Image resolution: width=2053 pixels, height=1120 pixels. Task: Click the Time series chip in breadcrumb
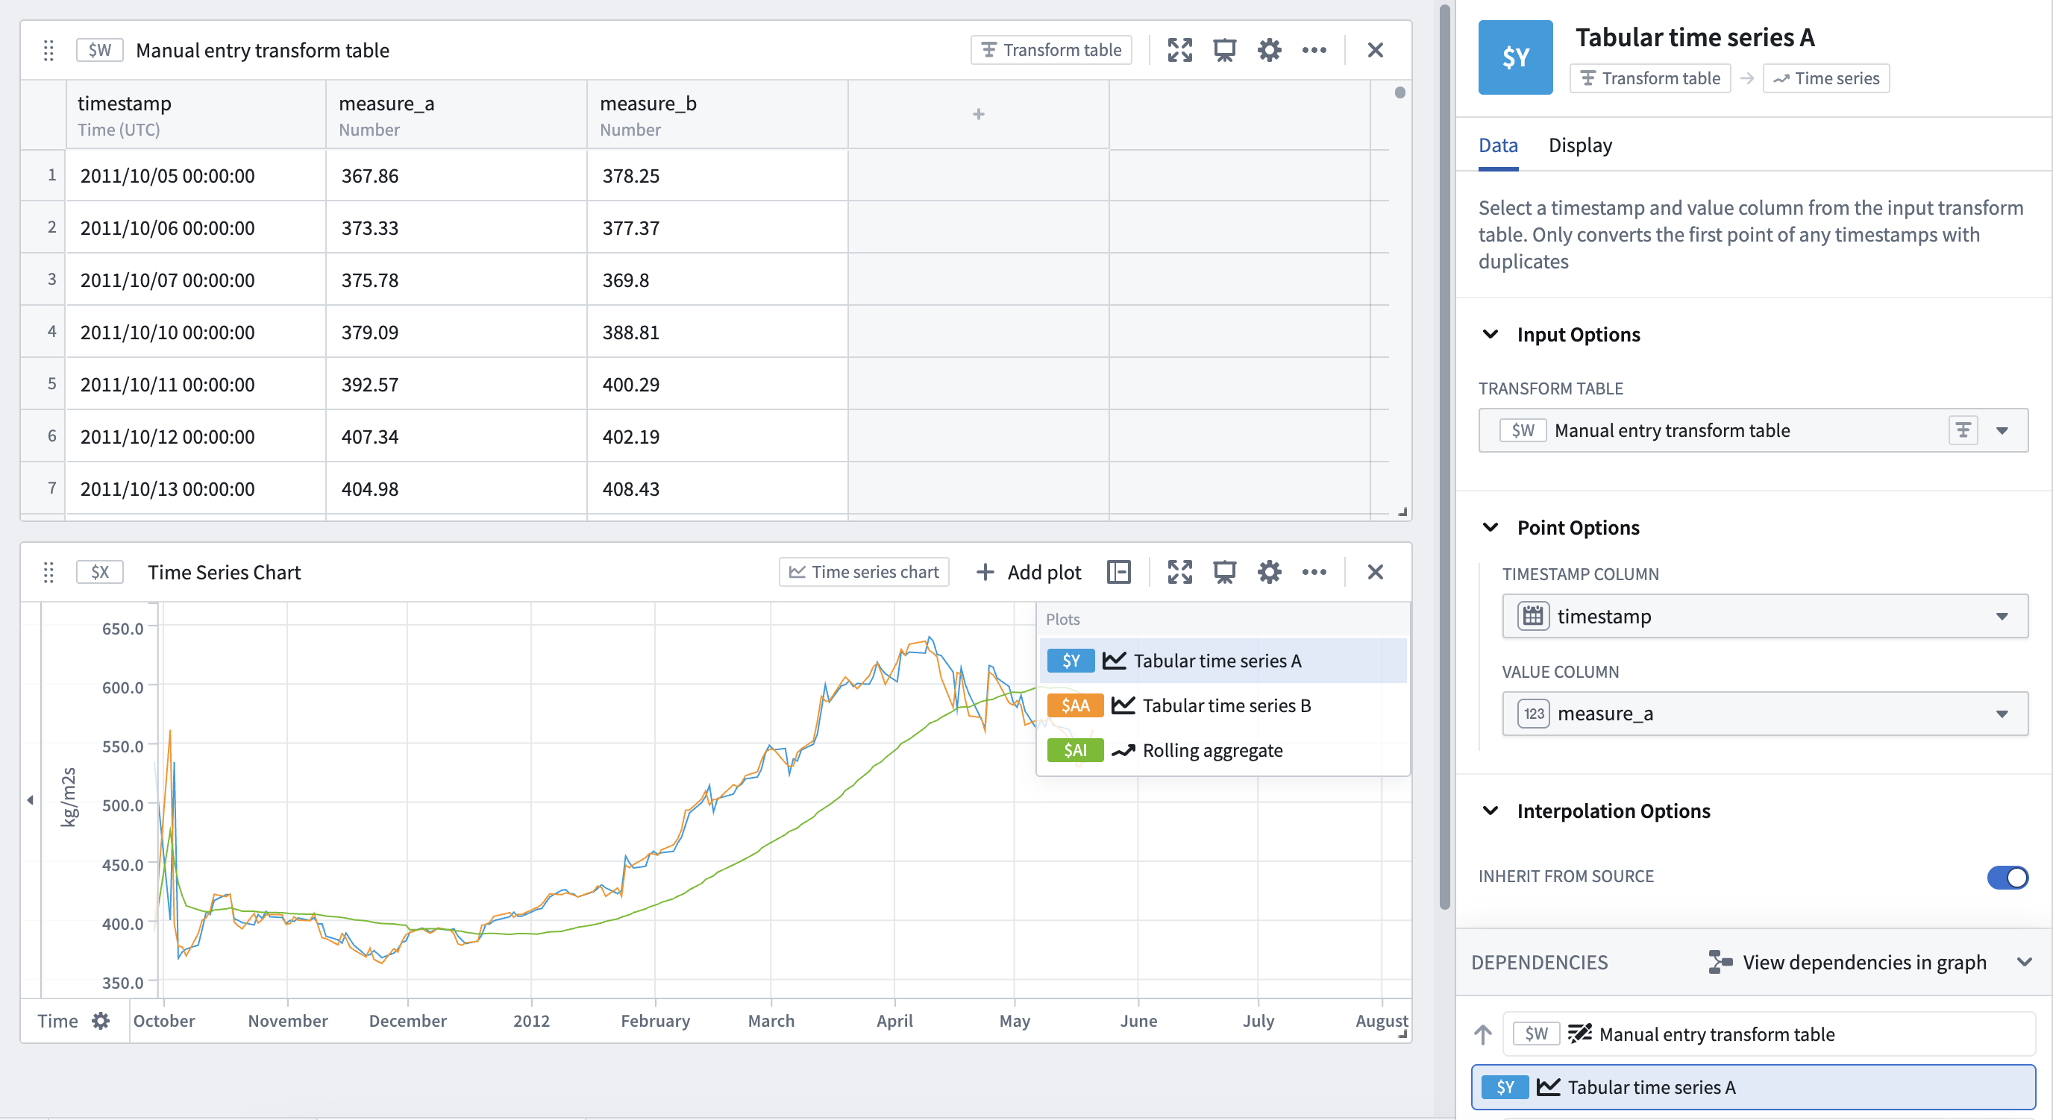1826,78
